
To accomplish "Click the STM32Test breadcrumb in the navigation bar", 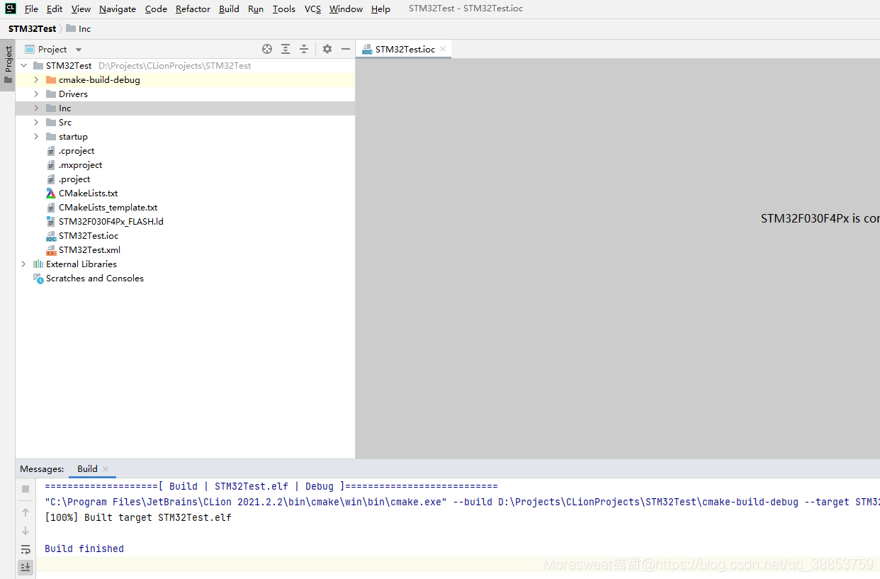I will [32, 28].
